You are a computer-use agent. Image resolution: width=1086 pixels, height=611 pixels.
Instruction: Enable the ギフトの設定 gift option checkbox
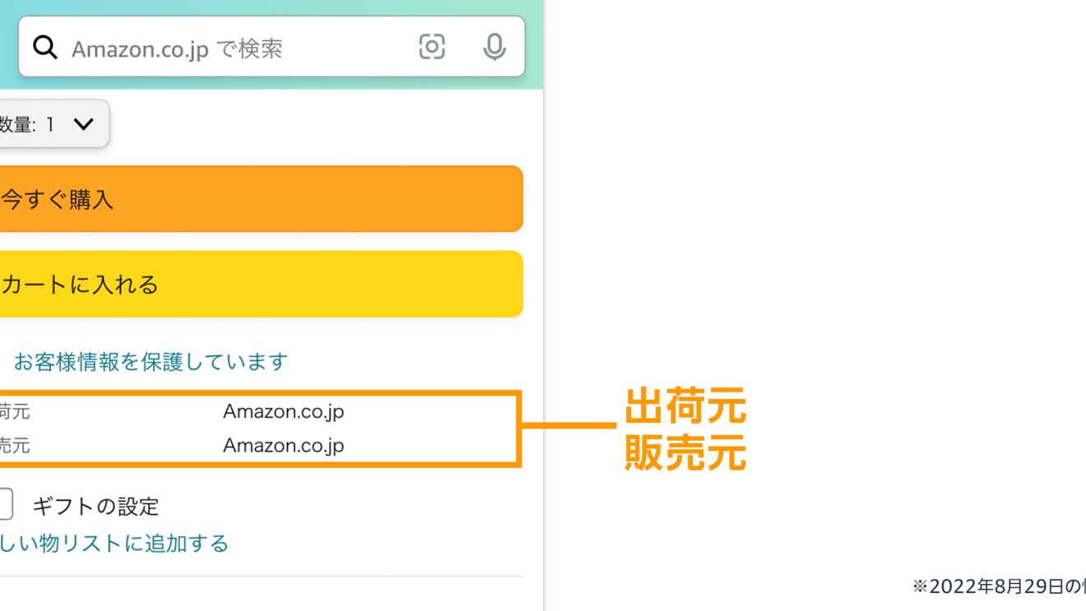(x=4, y=506)
